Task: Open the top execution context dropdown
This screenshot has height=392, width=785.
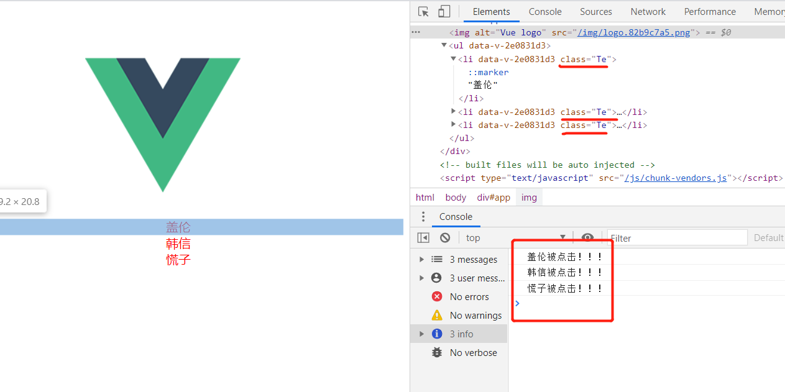Action: [516, 238]
